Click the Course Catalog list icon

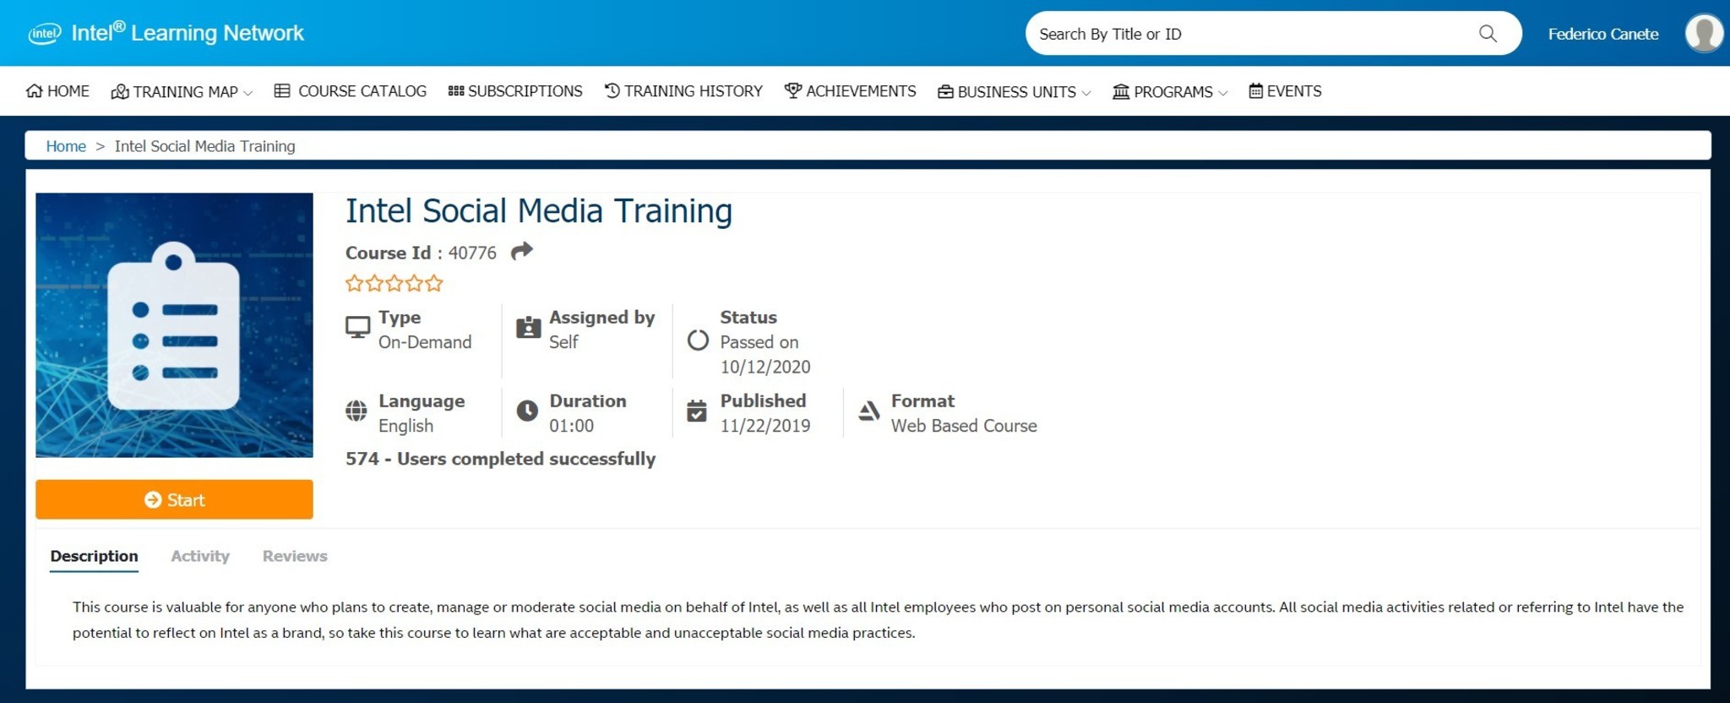[x=282, y=91]
